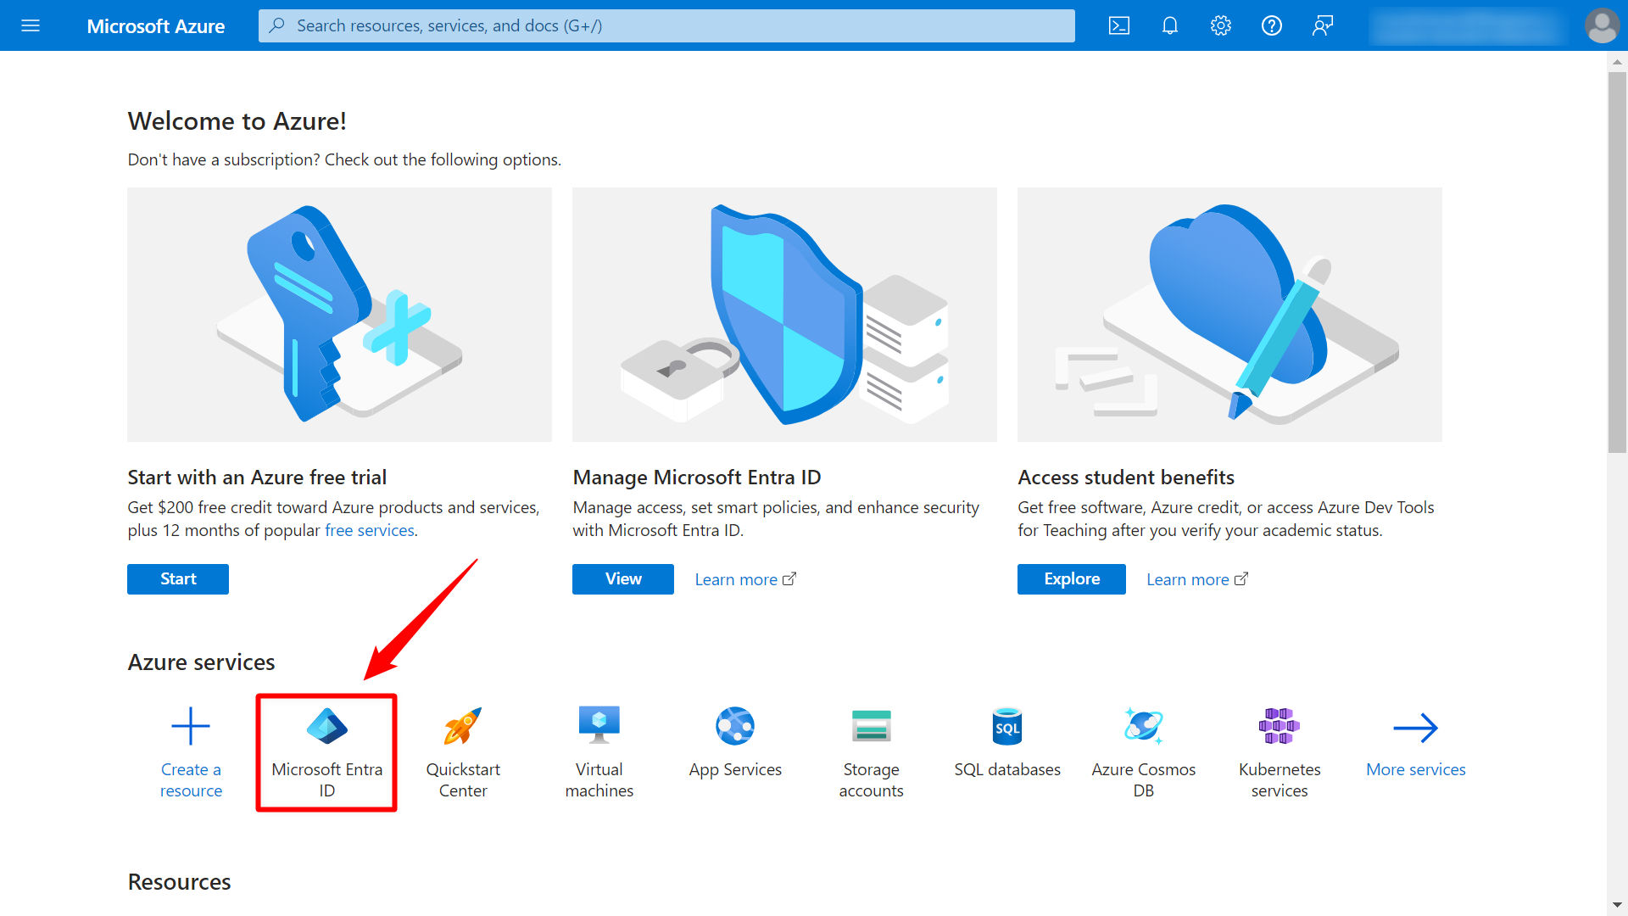Open the free services link

pyautogui.click(x=370, y=530)
